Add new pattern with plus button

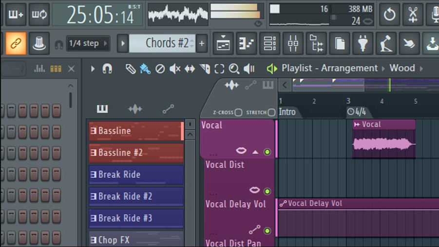point(202,43)
